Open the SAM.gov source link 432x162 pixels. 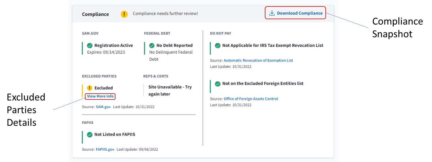point(103,107)
